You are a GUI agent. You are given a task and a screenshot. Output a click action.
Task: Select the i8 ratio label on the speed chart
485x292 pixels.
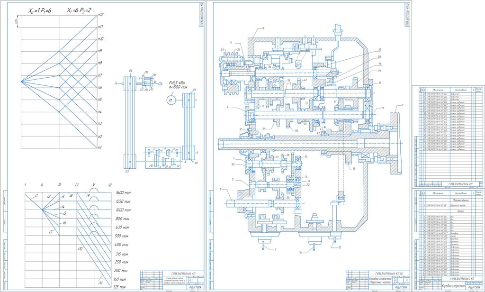click(71, 195)
